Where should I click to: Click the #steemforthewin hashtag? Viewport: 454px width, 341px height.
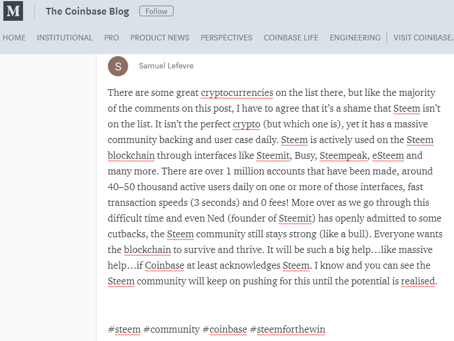click(x=288, y=329)
